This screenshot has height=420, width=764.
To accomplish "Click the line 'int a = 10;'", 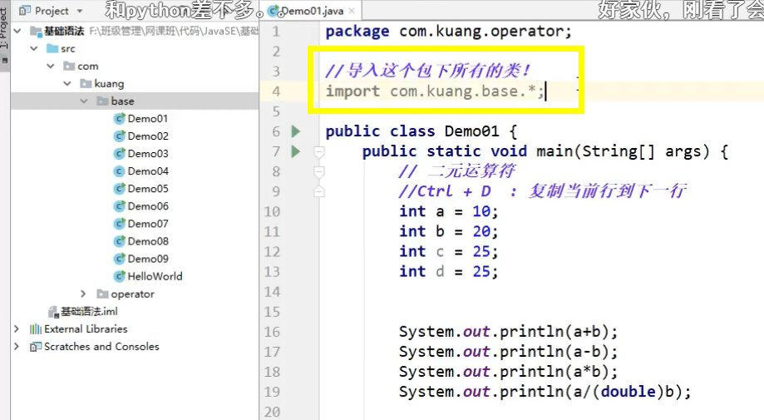I will click(448, 211).
